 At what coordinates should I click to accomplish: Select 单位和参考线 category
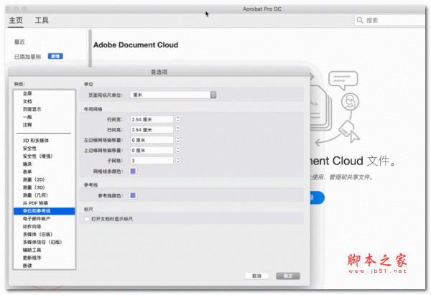click(x=44, y=211)
